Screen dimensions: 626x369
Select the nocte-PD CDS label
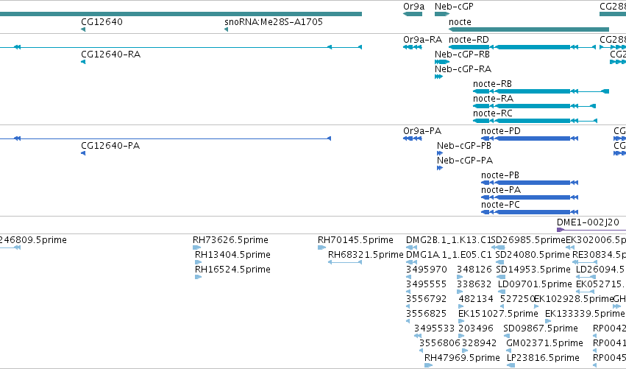pyautogui.click(x=501, y=131)
